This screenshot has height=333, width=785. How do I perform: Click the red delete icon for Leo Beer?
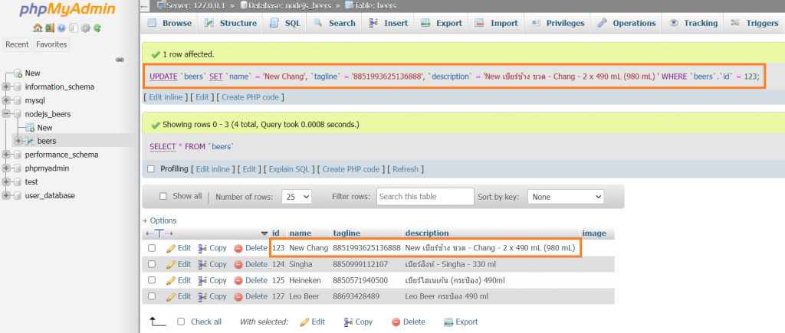point(238,296)
